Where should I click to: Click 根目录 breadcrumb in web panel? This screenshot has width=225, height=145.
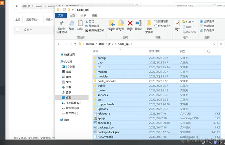(x=26, y=6)
